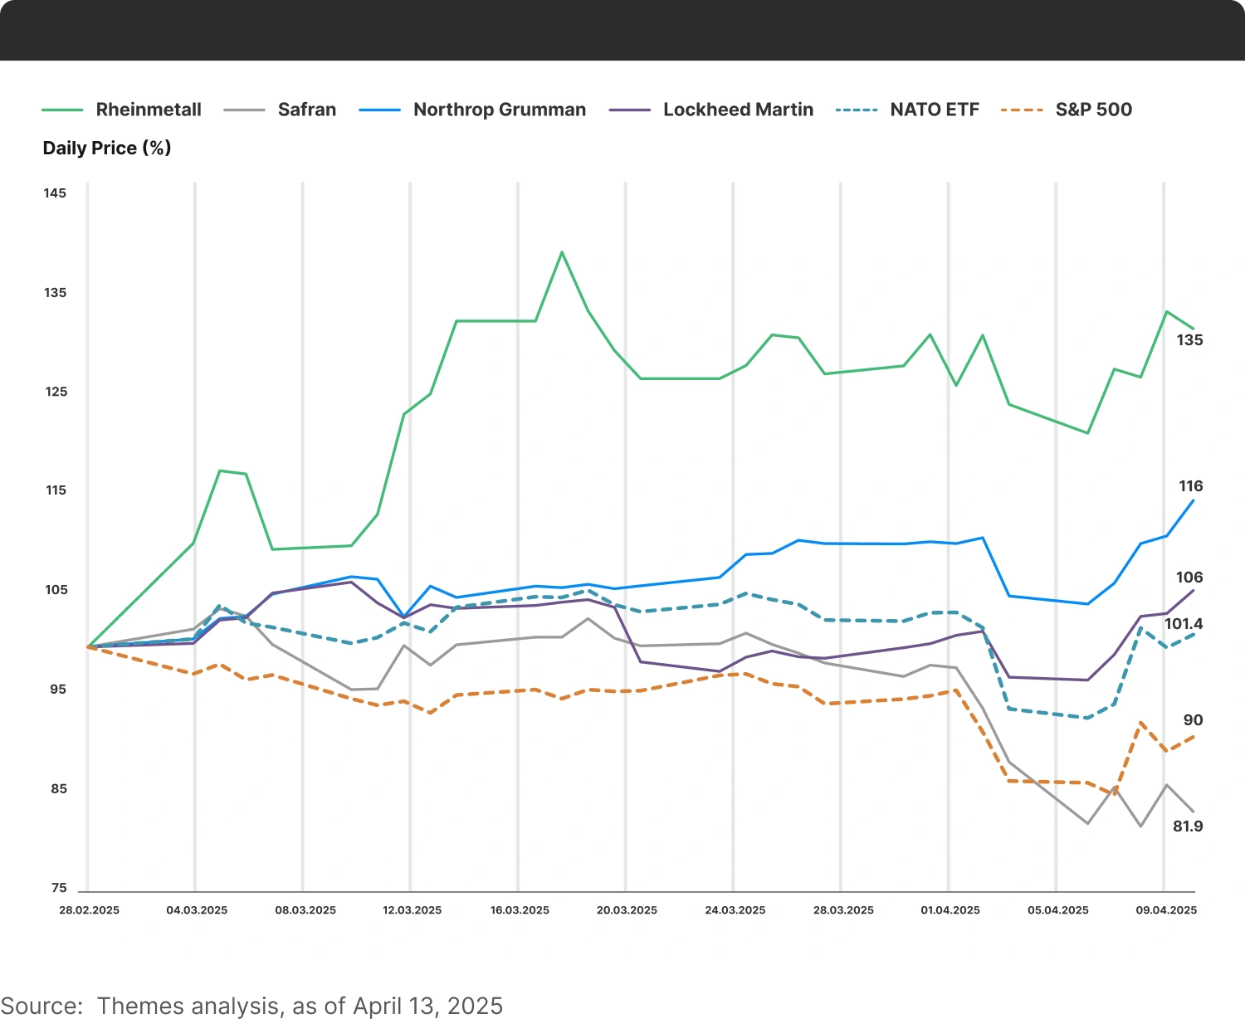Viewport: 1245px width, 1019px height.
Task: Select the 125 y-axis label
Action: point(55,392)
